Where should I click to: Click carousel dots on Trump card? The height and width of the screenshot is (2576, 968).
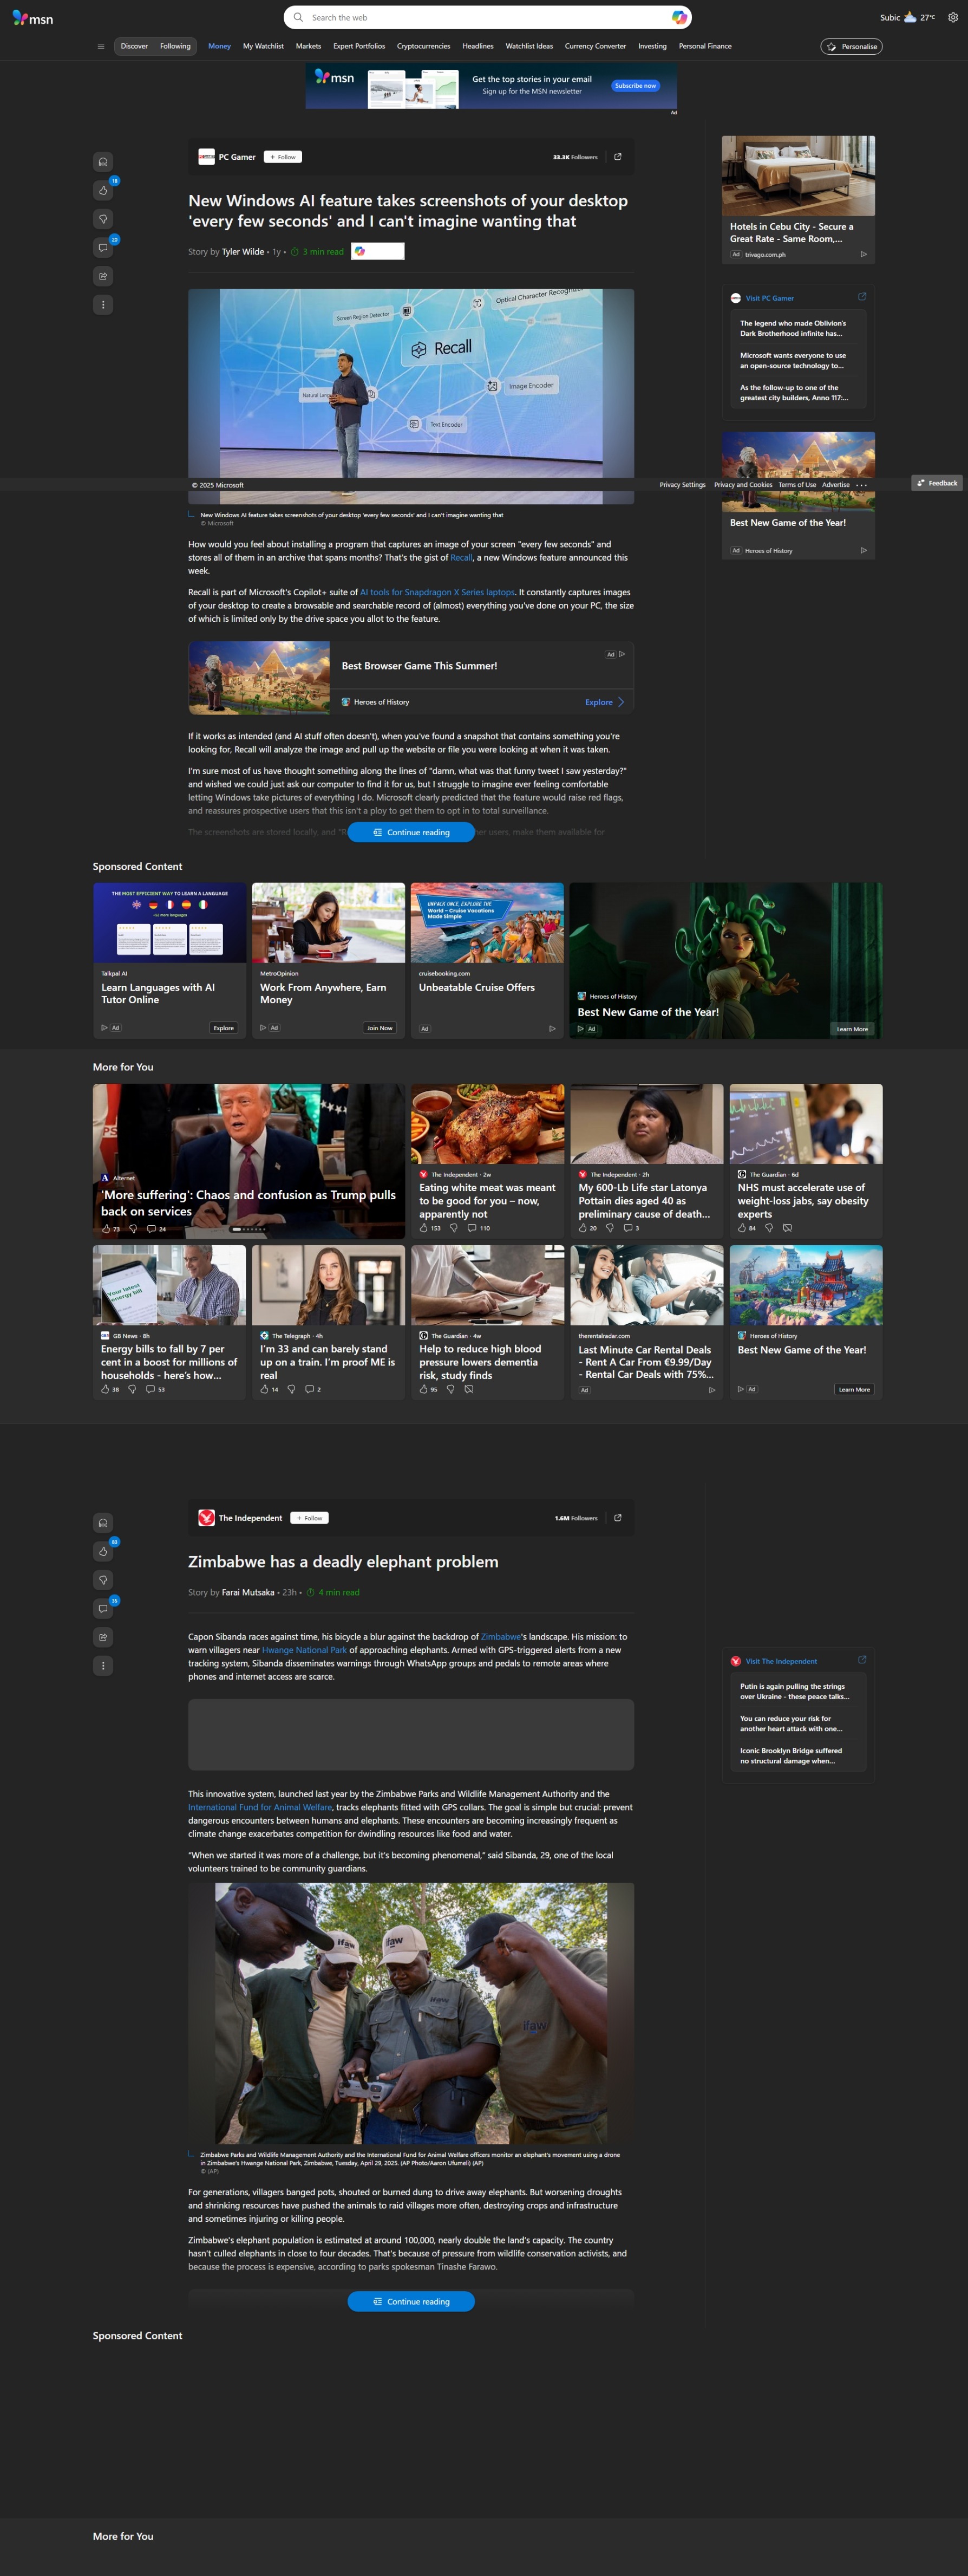click(x=249, y=1229)
